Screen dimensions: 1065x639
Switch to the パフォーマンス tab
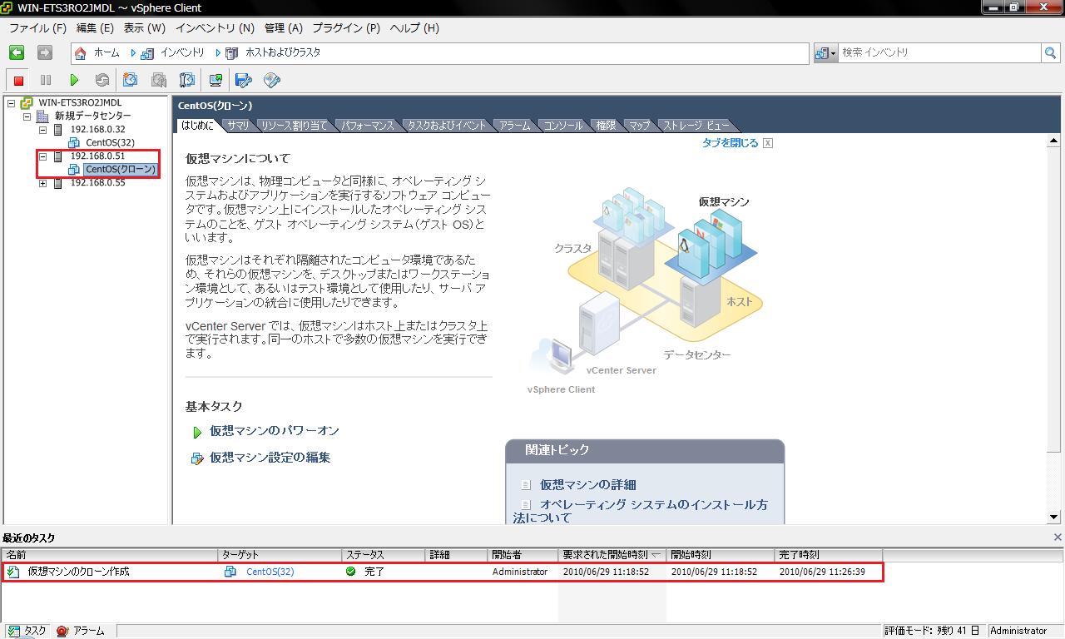367,126
